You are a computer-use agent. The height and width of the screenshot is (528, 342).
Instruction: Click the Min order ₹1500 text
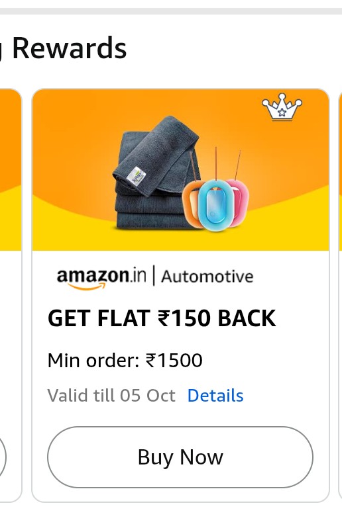pyautogui.click(x=125, y=361)
